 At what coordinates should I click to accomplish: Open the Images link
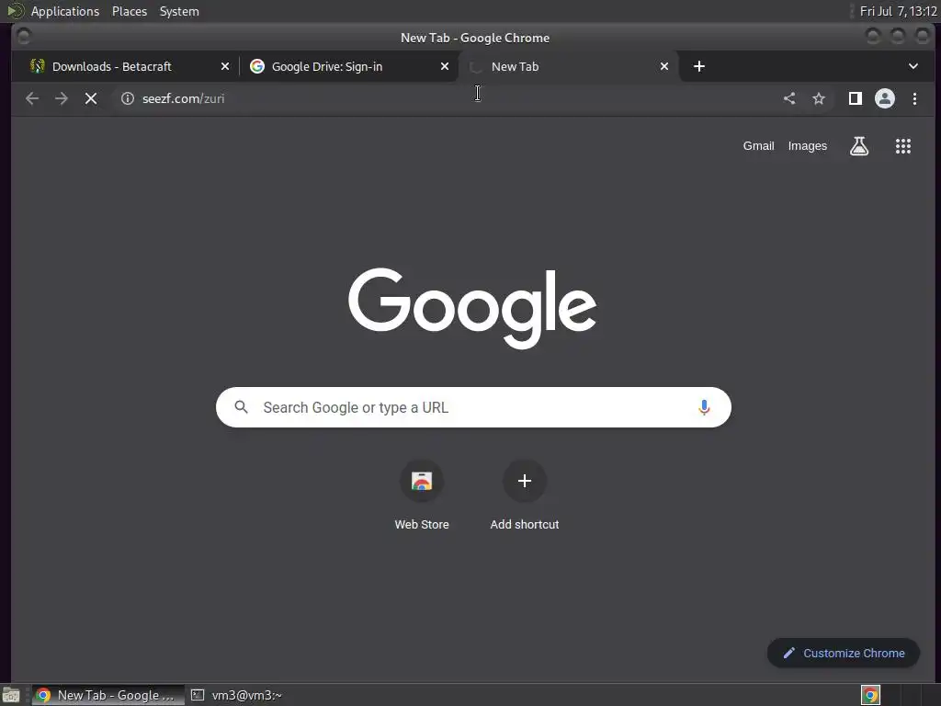(807, 146)
